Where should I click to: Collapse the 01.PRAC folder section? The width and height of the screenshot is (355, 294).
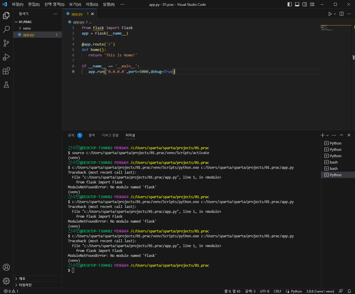[37, 22]
